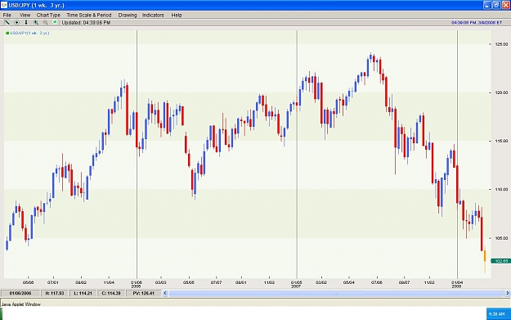Click the horizontal chart scrollbar thumb

point(336,293)
